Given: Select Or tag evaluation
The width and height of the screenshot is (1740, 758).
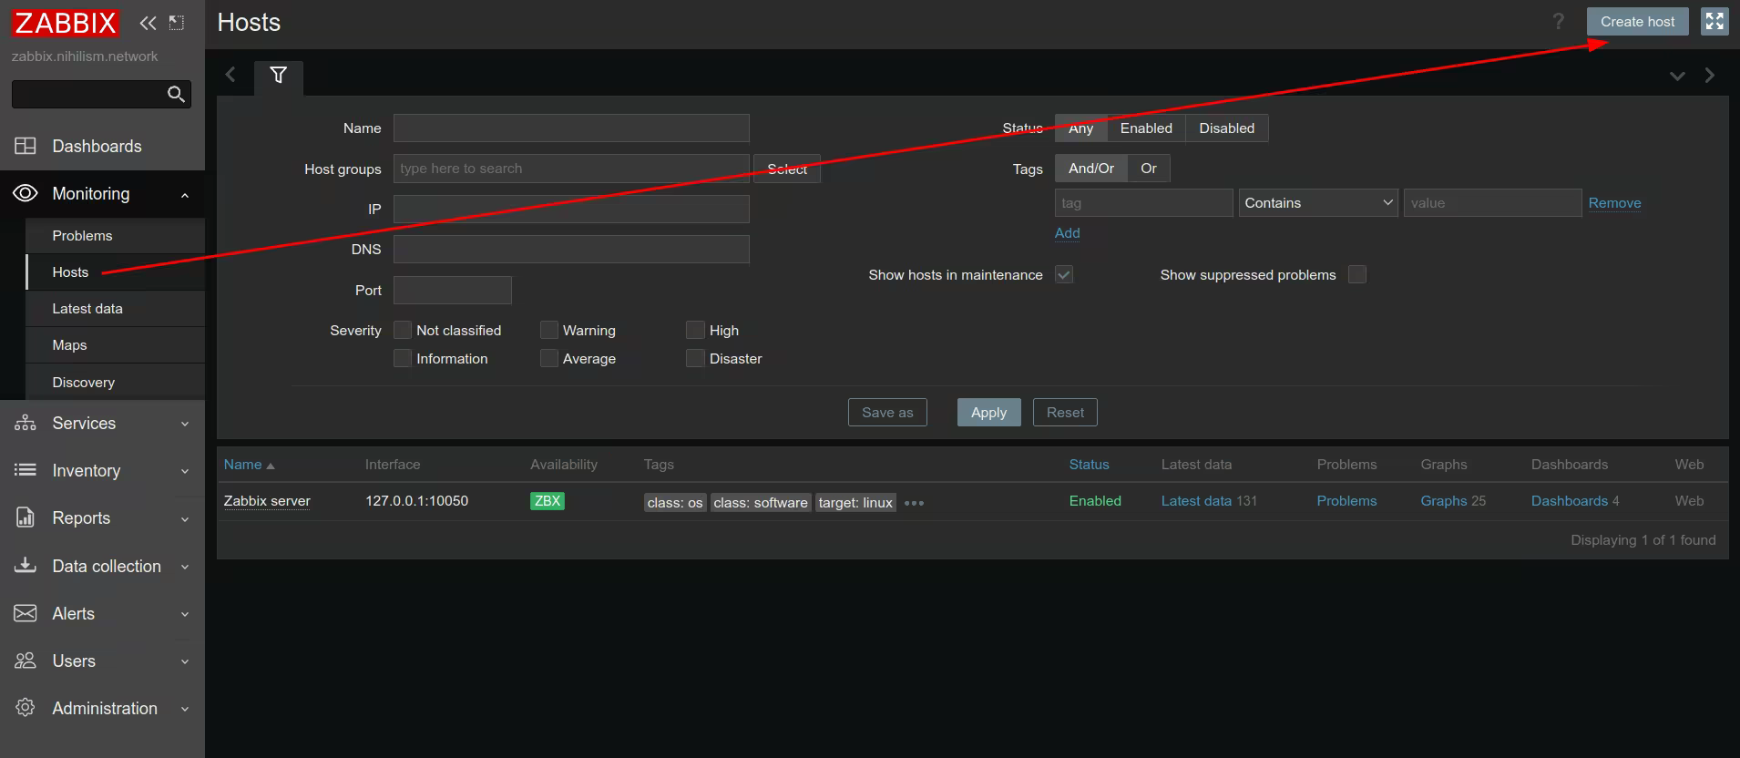Looking at the screenshot, I should pyautogui.click(x=1149, y=169).
